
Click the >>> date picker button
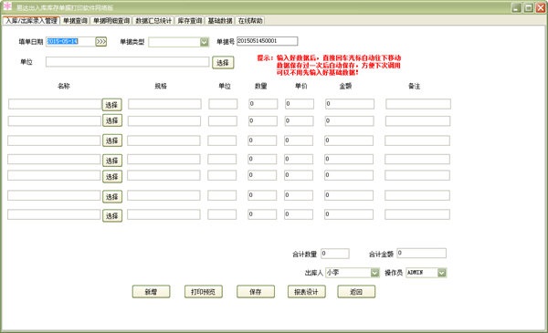tap(101, 42)
